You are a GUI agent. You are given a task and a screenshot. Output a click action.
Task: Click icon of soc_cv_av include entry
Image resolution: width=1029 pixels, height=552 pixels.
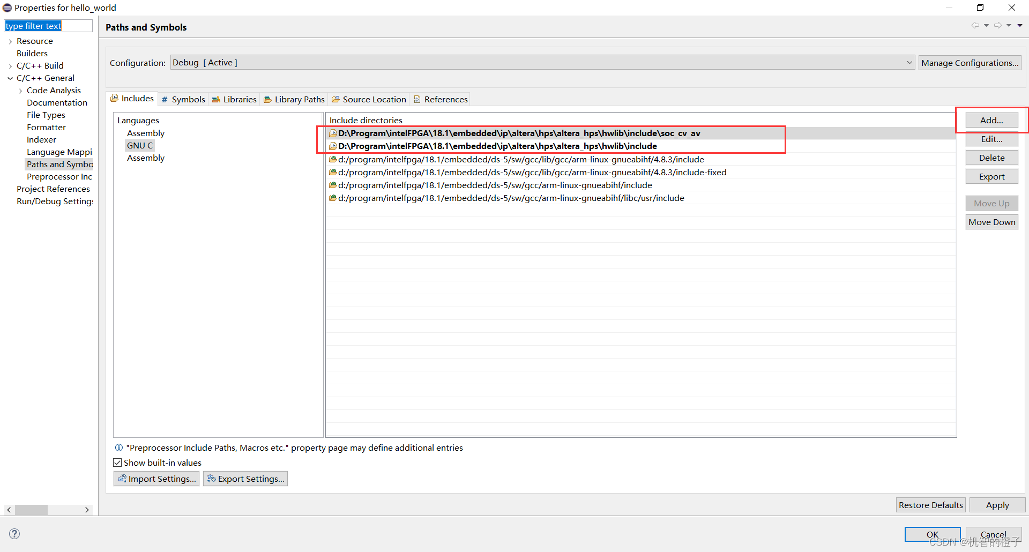coord(333,133)
